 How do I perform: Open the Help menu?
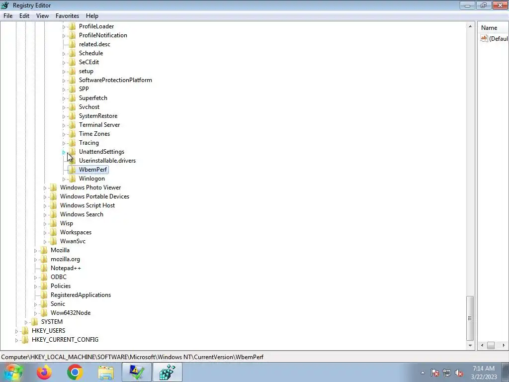click(x=92, y=15)
